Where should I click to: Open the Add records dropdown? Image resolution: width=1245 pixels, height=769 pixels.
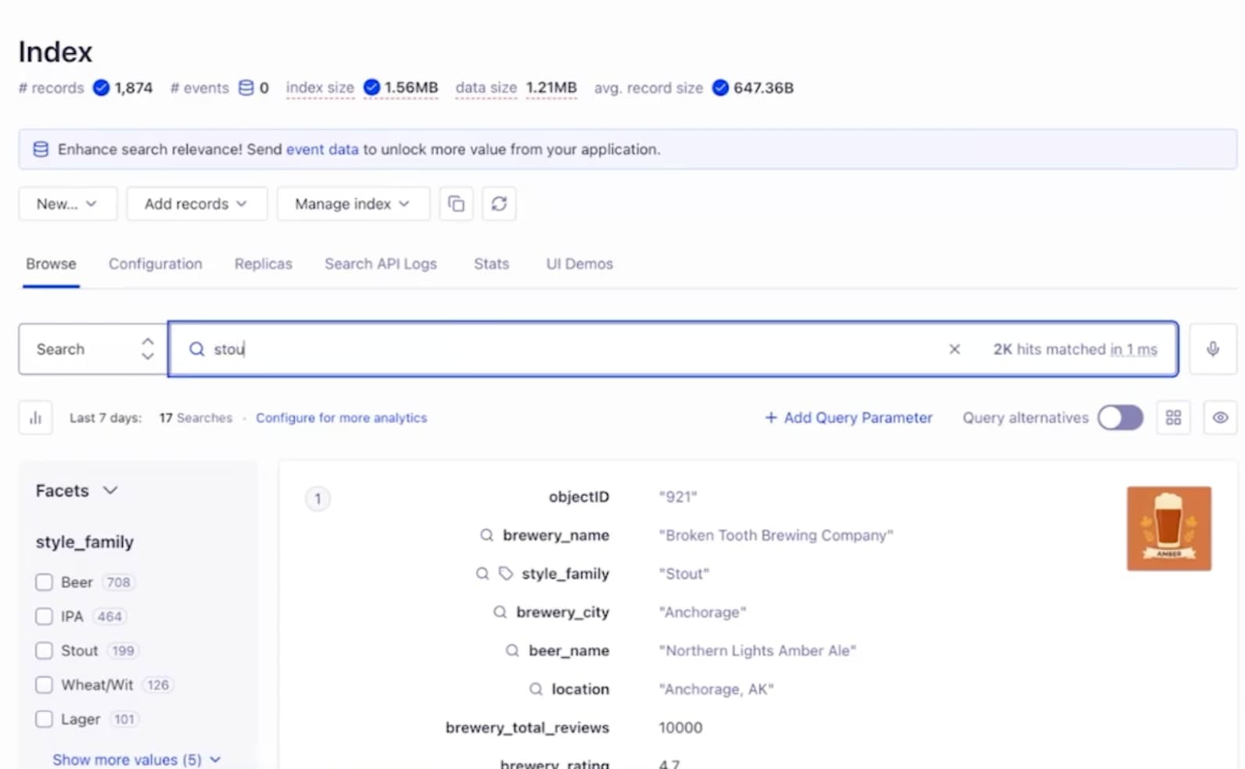[196, 204]
